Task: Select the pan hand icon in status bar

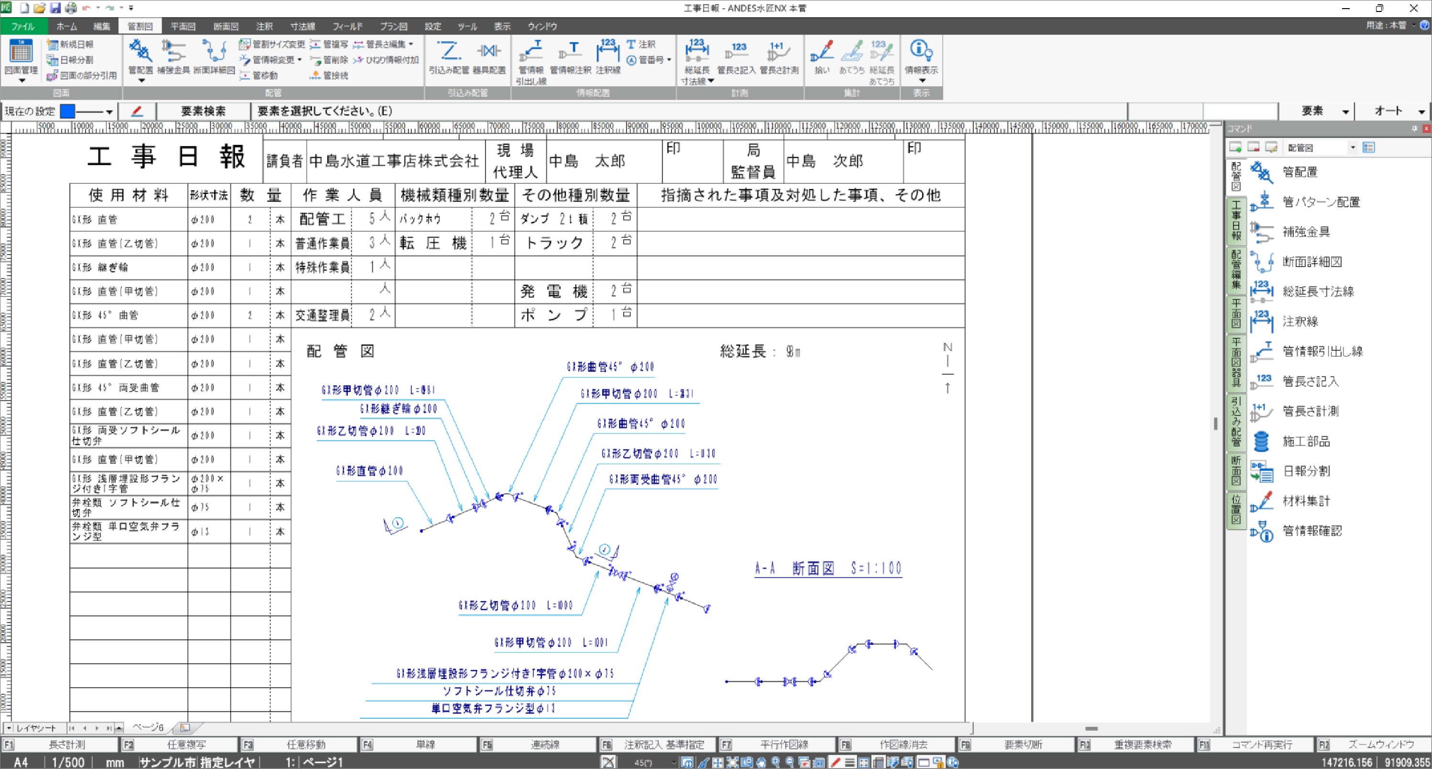Action: click(761, 762)
